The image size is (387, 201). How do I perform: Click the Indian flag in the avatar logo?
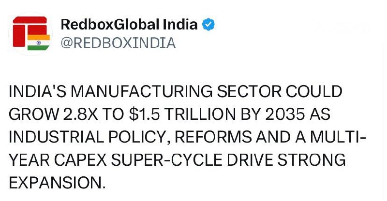click(x=39, y=43)
